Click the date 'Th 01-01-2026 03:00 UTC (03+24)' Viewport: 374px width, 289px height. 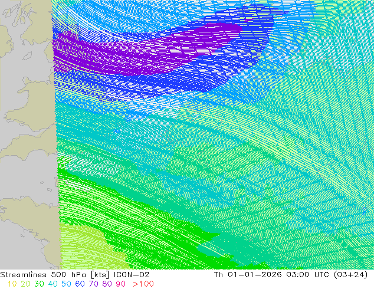pyautogui.click(x=291, y=275)
